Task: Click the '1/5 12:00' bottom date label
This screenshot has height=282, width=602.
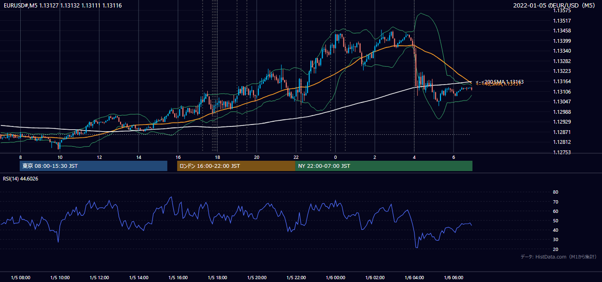Action: 99,277
